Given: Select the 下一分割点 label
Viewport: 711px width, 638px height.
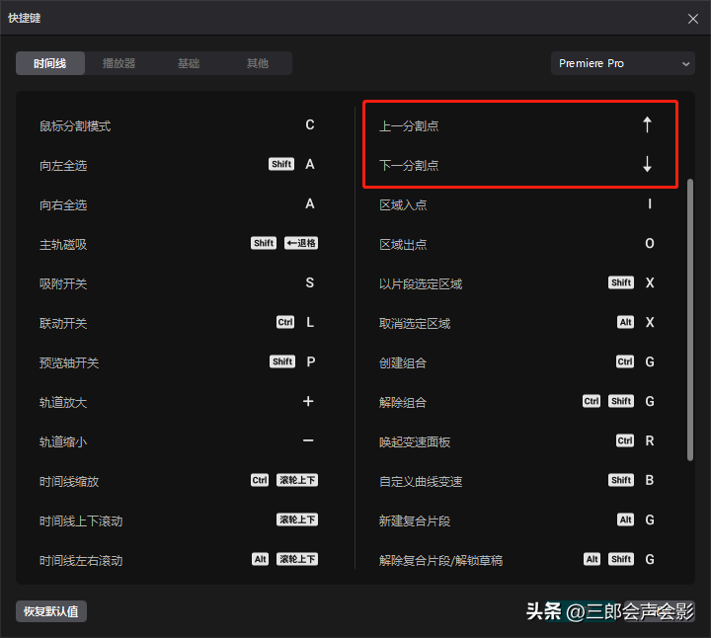Looking at the screenshot, I should click(x=409, y=166).
